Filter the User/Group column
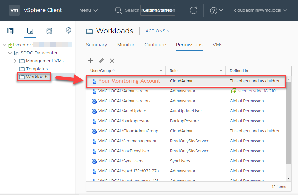 point(161,71)
